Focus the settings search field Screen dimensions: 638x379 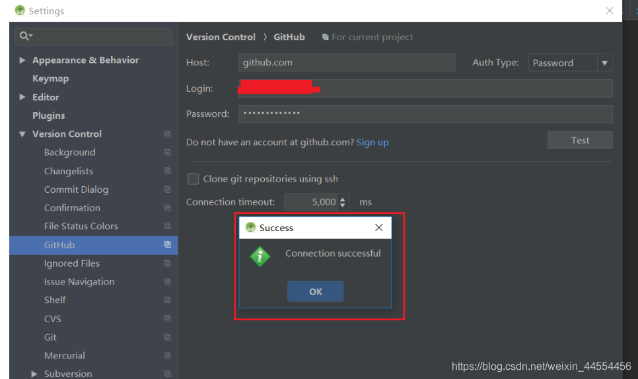(x=93, y=36)
